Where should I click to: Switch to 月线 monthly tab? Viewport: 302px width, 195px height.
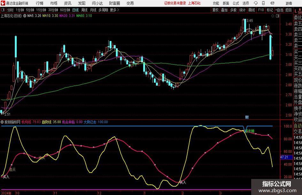click(93, 10)
